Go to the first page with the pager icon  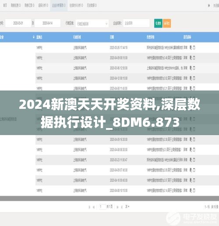coord(89,207)
